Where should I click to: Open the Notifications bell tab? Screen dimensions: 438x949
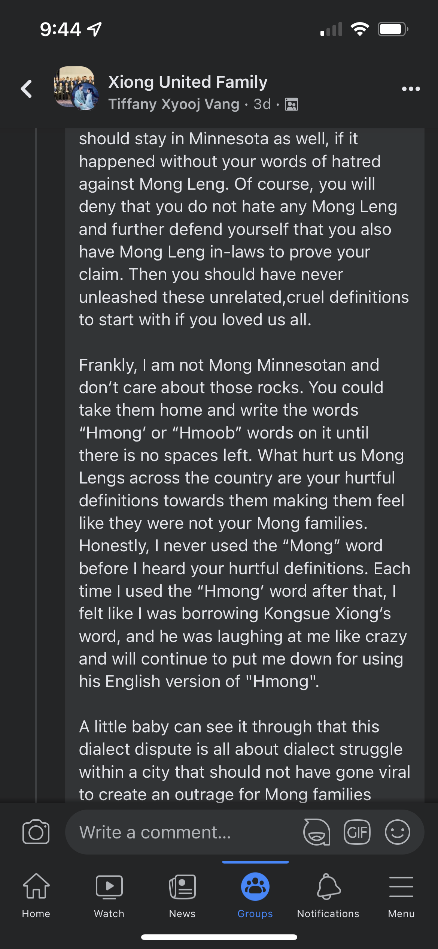(328, 895)
